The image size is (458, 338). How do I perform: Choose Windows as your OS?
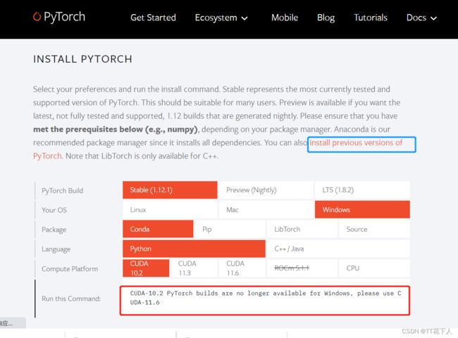click(x=362, y=210)
